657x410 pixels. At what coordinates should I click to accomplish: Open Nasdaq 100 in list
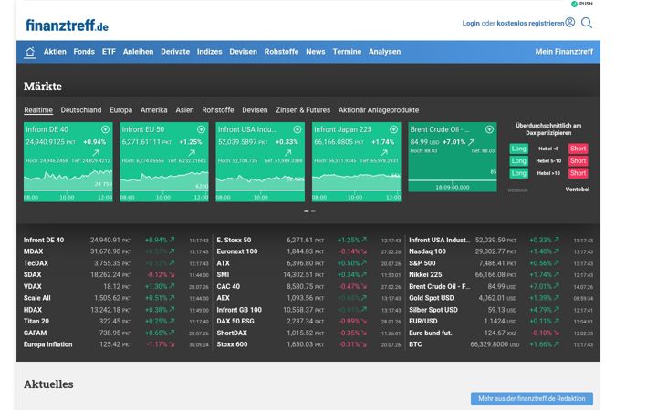[x=427, y=251]
